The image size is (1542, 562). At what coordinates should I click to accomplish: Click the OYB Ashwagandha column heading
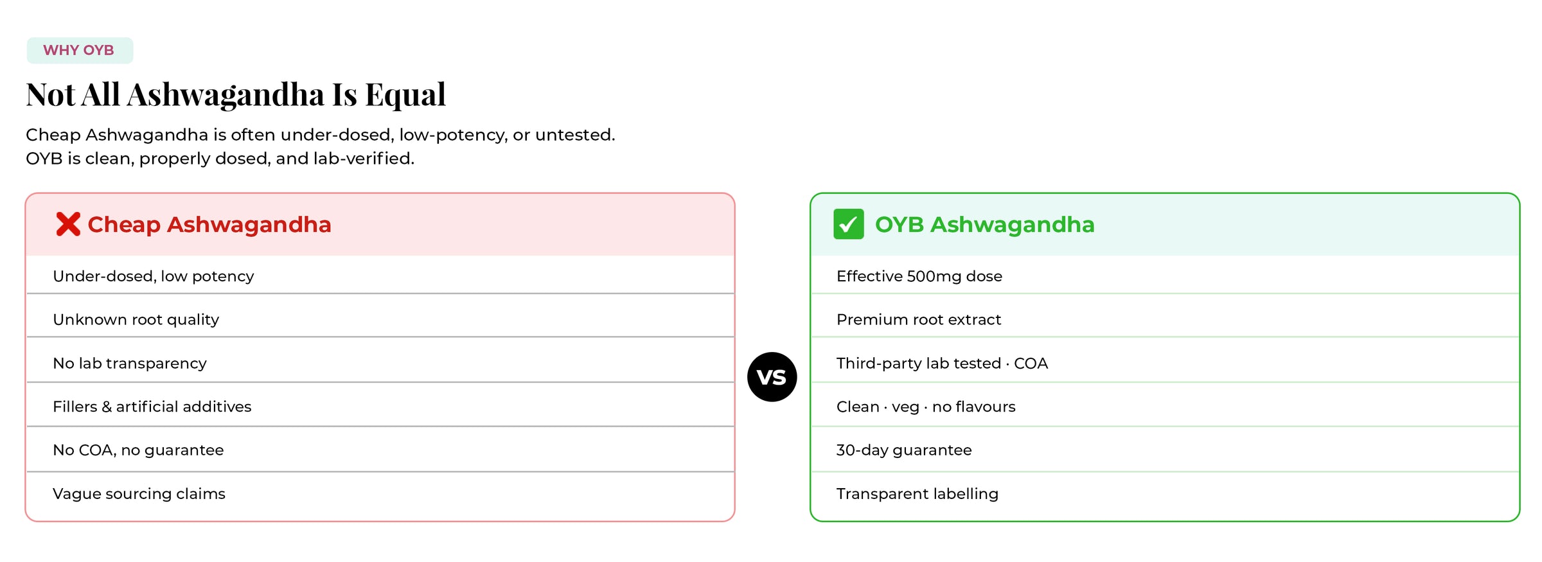(x=984, y=224)
